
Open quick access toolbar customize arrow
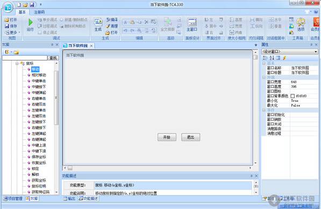40,4
